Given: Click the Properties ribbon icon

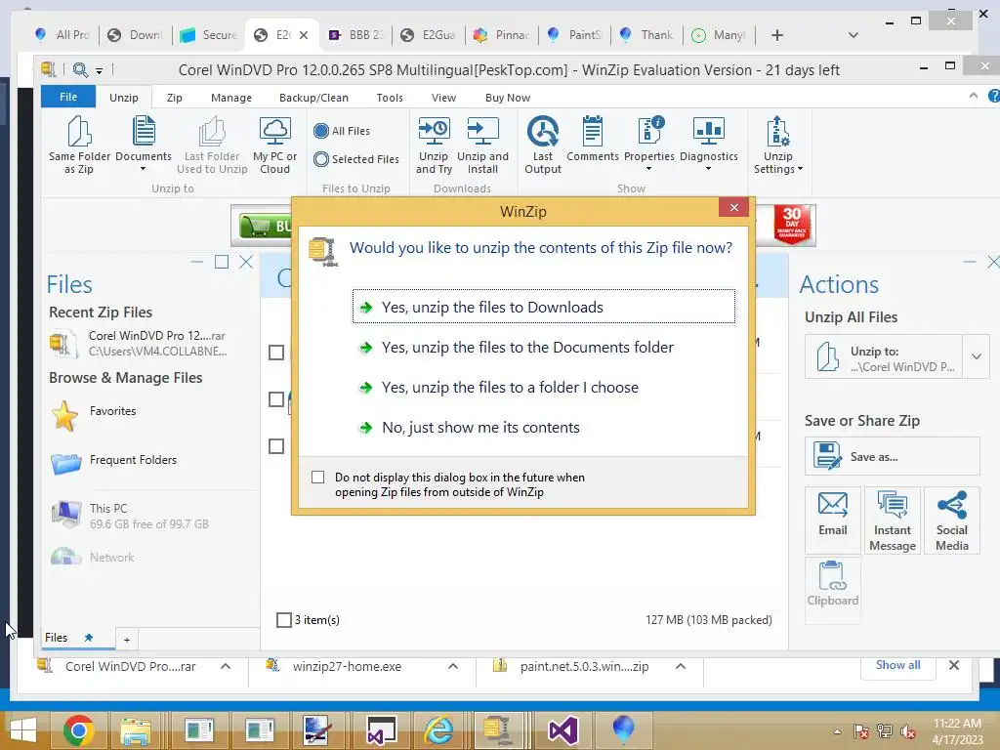Looking at the screenshot, I should coord(649,132).
